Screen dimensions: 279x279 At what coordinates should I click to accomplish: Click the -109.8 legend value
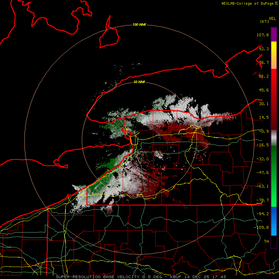pos(261,228)
